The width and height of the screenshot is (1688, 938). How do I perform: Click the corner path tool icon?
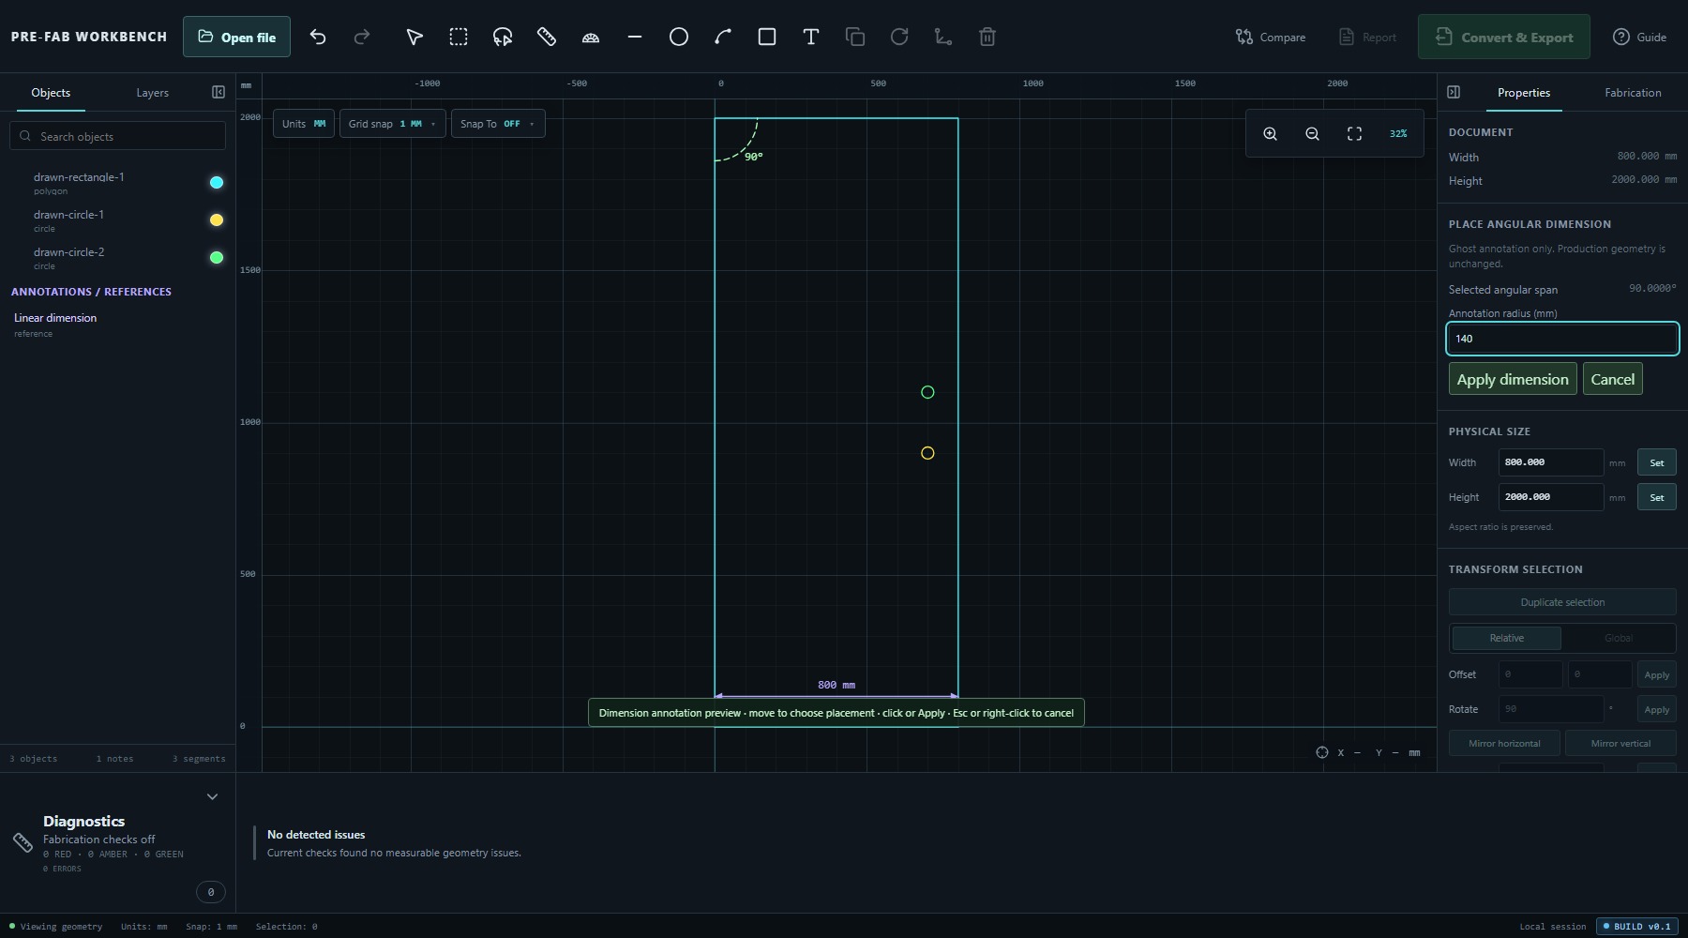[x=943, y=37]
